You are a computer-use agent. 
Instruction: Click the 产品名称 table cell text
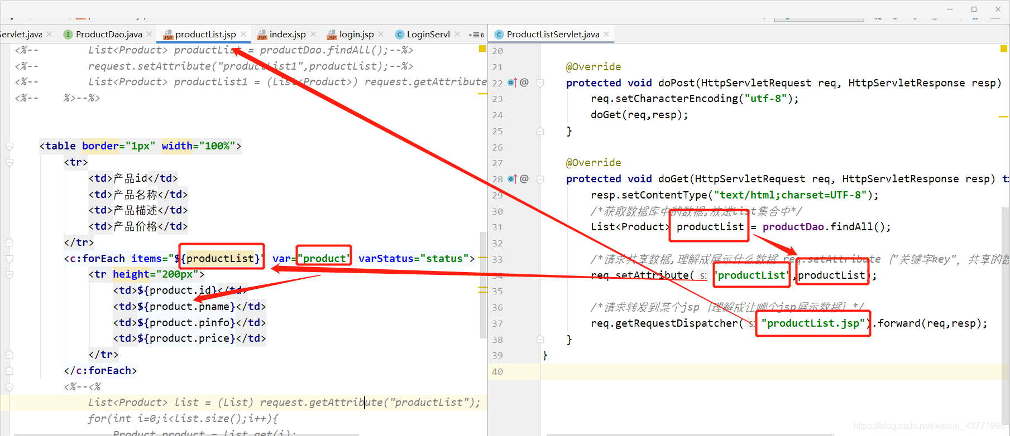coord(136,195)
